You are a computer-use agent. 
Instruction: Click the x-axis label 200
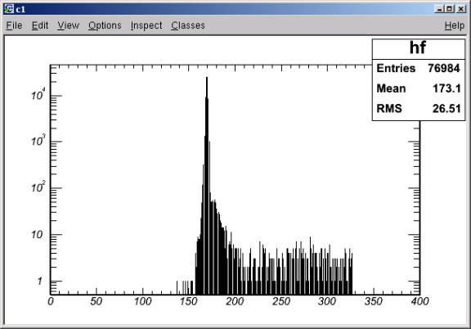click(235, 301)
